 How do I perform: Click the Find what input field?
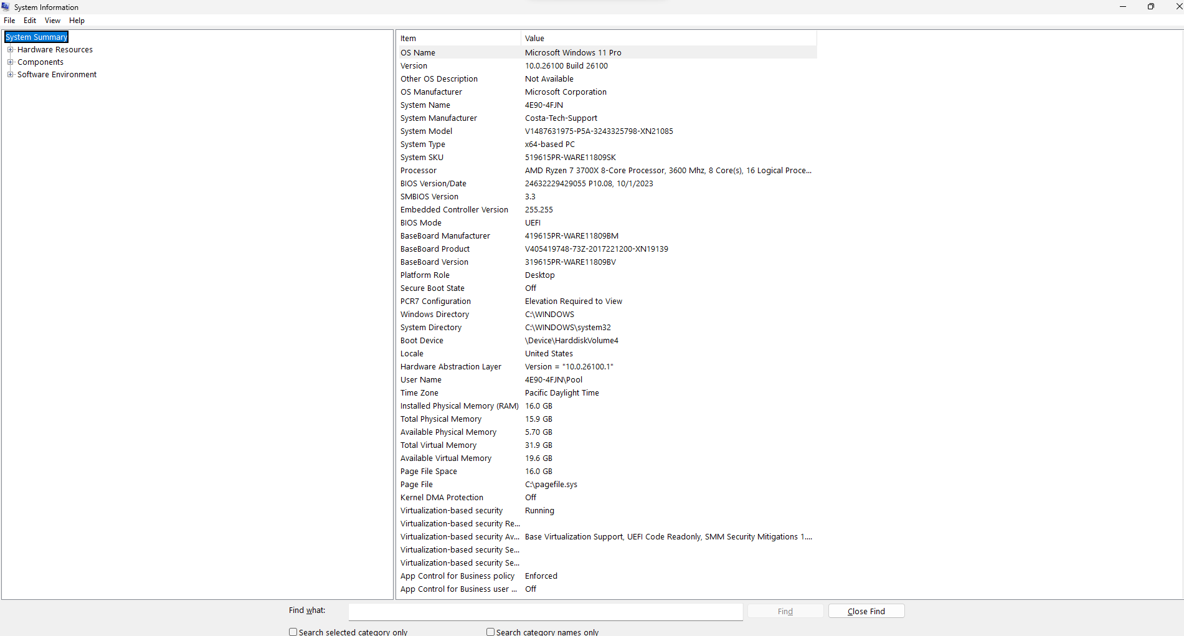pos(546,612)
